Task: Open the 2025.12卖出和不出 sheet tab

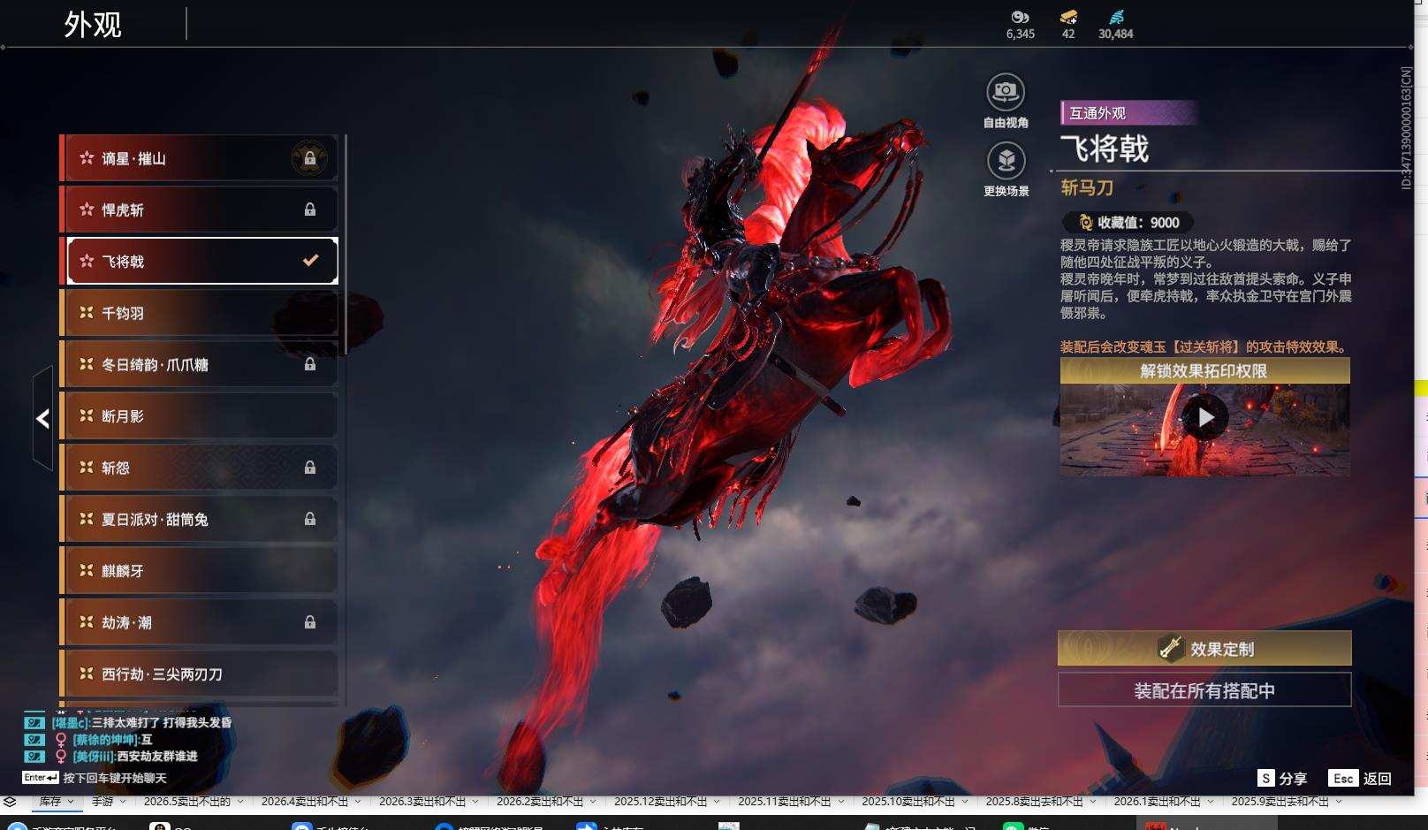Action: click(661, 802)
